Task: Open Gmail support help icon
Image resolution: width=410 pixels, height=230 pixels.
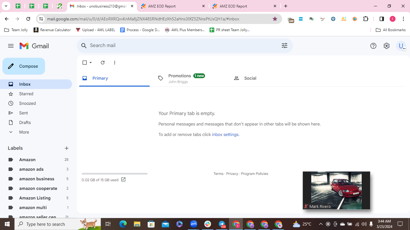Action: pos(373,46)
